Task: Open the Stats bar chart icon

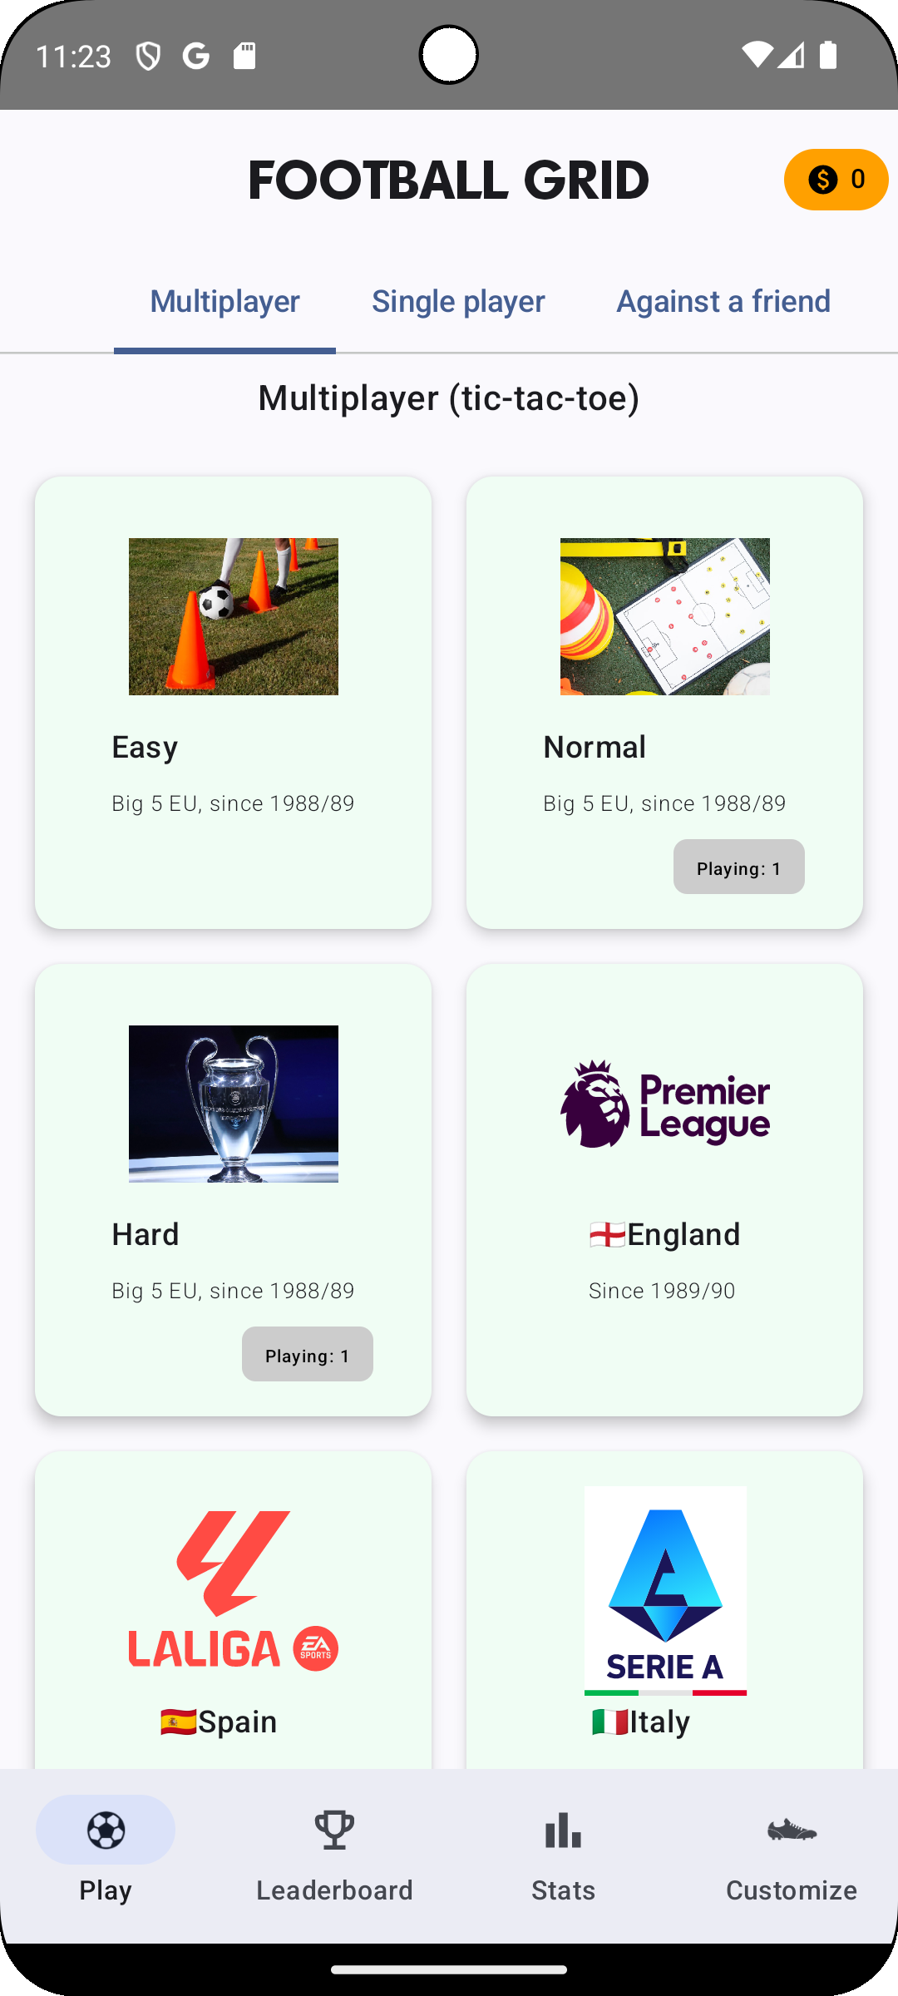Action: (563, 1830)
